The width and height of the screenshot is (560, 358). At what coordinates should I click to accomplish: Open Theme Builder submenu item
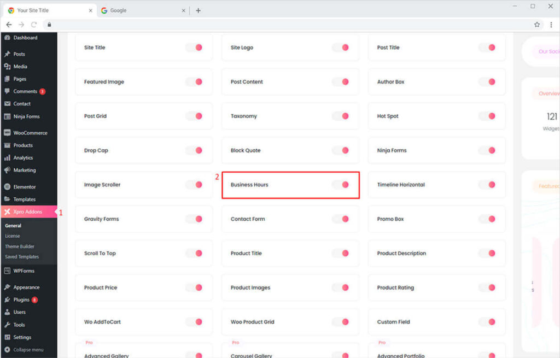[20, 247]
